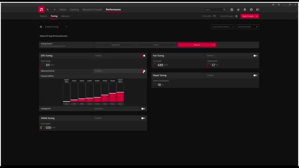
Task: Click the 500 VRAM clock value
Action: [48, 127]
